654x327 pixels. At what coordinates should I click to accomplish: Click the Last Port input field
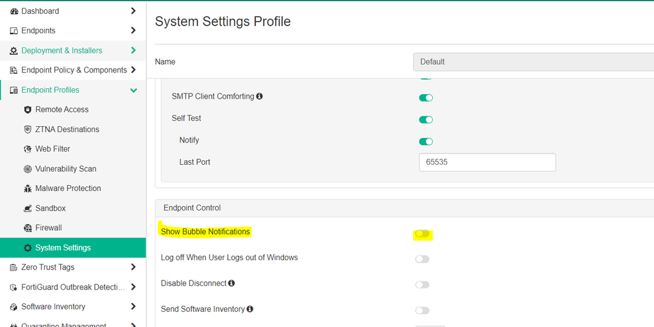(x=487, y=162)
